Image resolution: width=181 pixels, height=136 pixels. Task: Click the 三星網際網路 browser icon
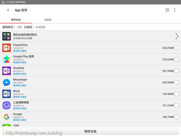click(7, 105)
